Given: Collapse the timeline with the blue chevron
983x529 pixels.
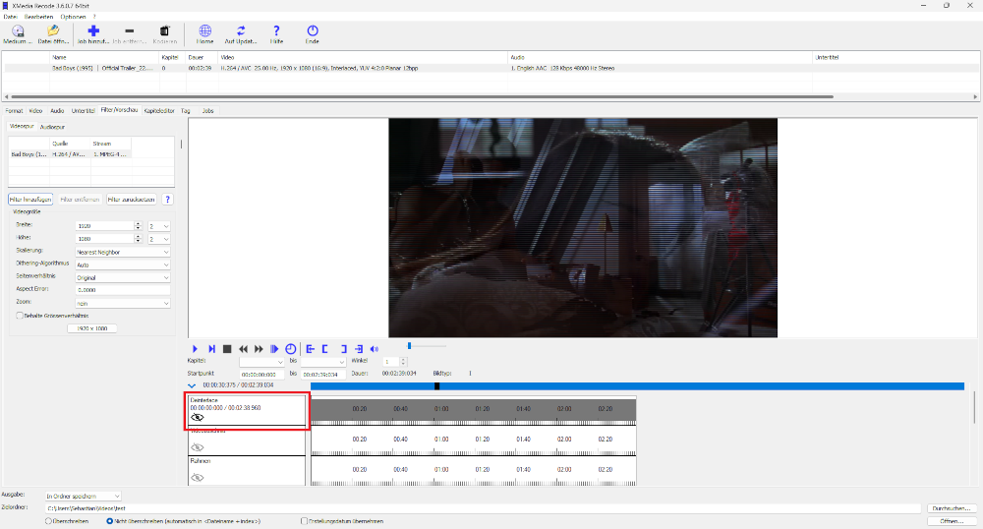Looking at the screenshot, I should pyautogui.click(x=192, y=385).
